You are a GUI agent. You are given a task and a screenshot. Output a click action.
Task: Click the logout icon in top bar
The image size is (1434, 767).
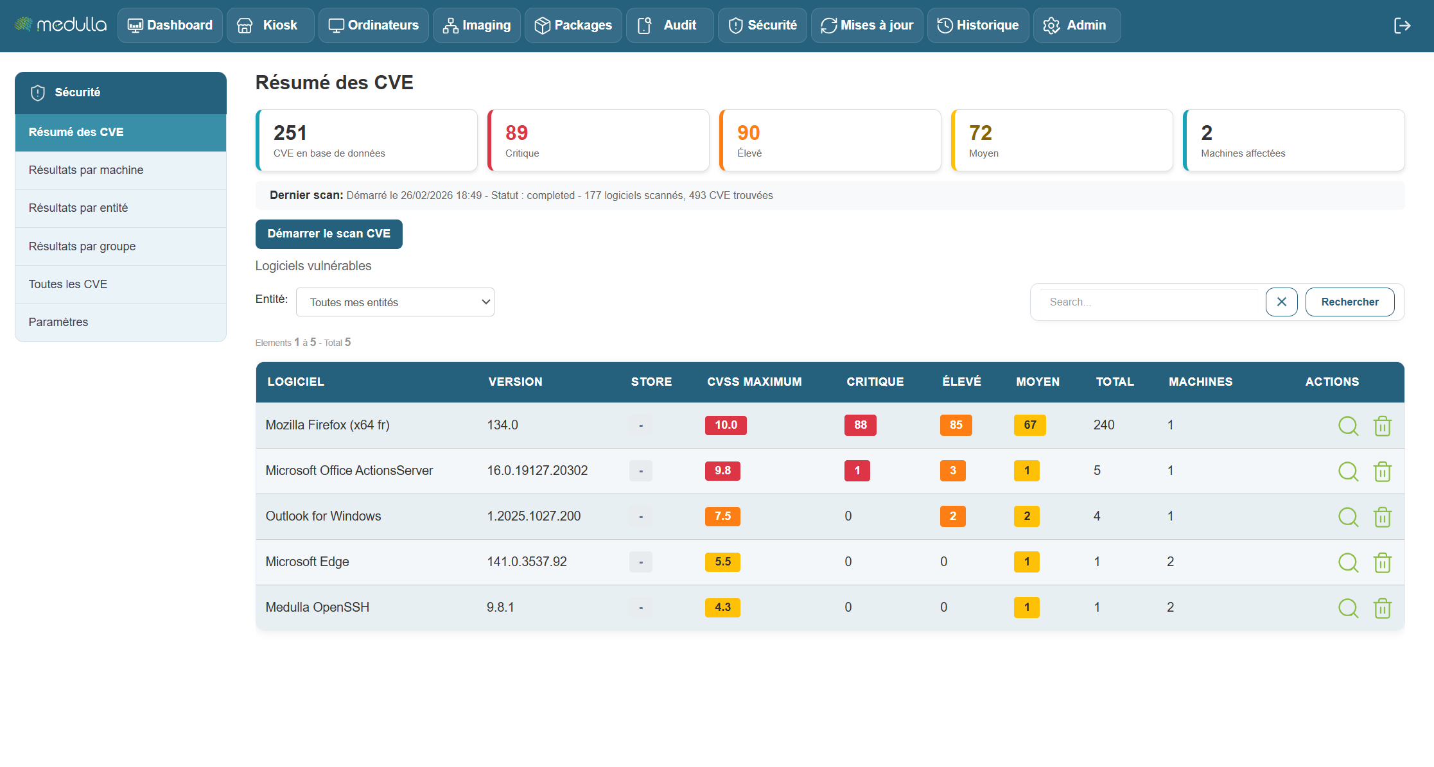[1402, 26]
